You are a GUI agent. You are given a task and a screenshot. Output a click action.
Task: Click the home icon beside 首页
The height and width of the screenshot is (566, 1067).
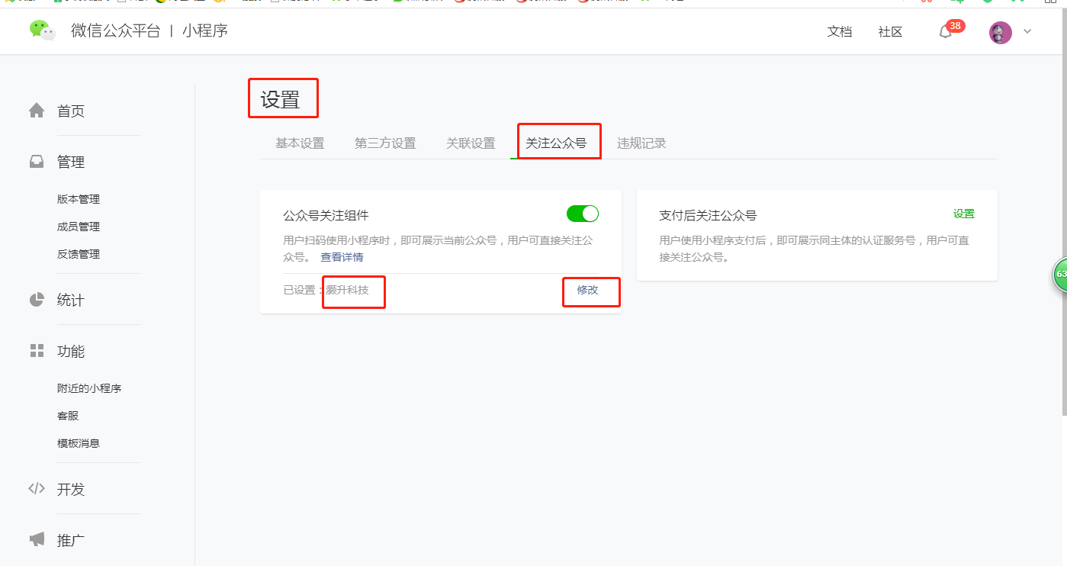tap(37, 111)
